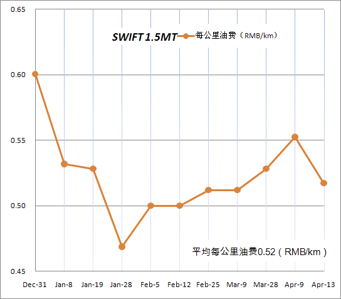Image resolution: width=341 pixels, height=299 pixels.
Task: Click the Apr-13 x-axis label
Action: 323,285
